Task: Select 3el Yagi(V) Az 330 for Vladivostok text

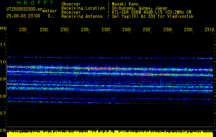Action: point(153,16)
